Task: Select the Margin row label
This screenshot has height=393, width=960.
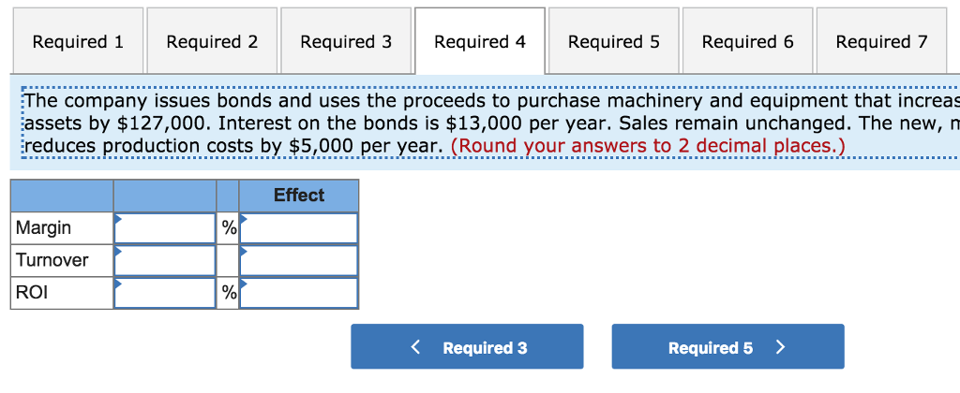Action: click(44, 228)
